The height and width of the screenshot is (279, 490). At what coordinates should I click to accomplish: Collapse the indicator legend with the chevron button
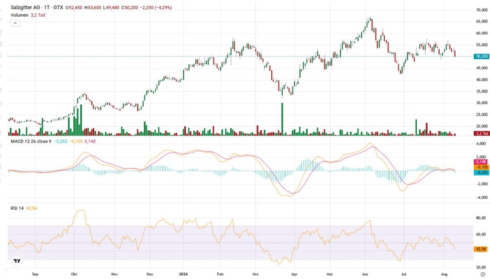pos(15,23)
